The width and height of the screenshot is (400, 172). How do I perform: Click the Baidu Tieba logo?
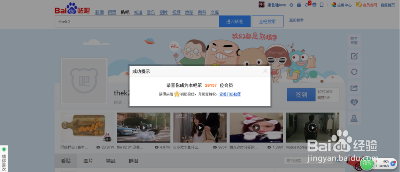(72, 8)
